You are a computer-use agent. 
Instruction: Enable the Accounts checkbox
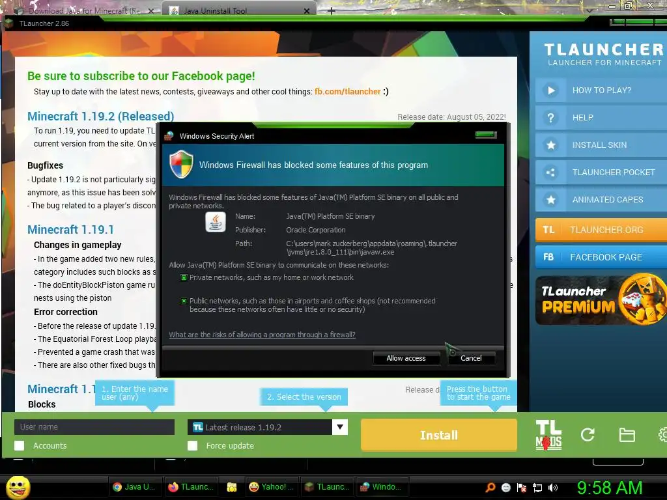(19, 445)
